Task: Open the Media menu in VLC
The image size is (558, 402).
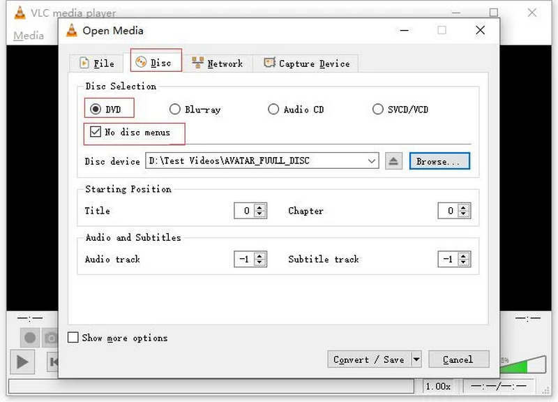Action: (x=29, y=36)
